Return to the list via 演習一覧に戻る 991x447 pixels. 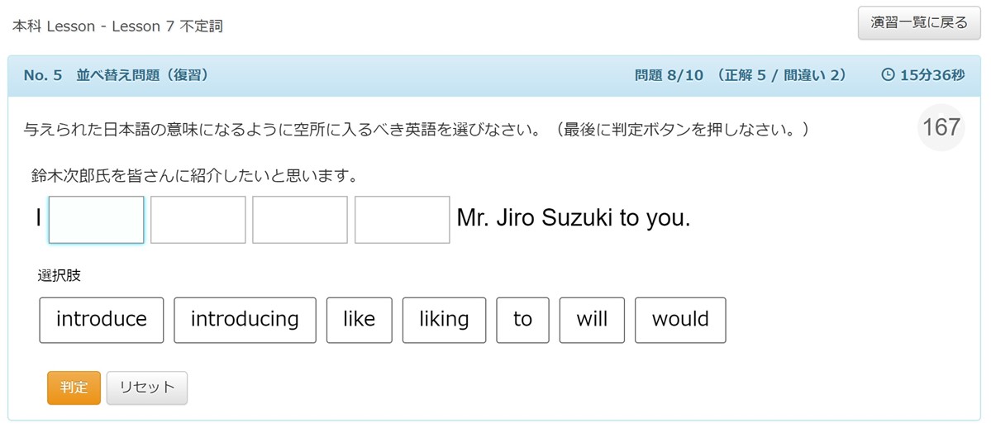[x=919, y=23]
